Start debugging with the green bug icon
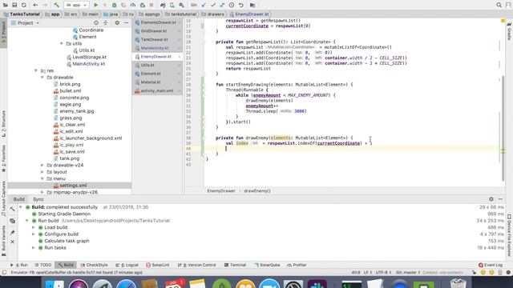 coord(114,5)
